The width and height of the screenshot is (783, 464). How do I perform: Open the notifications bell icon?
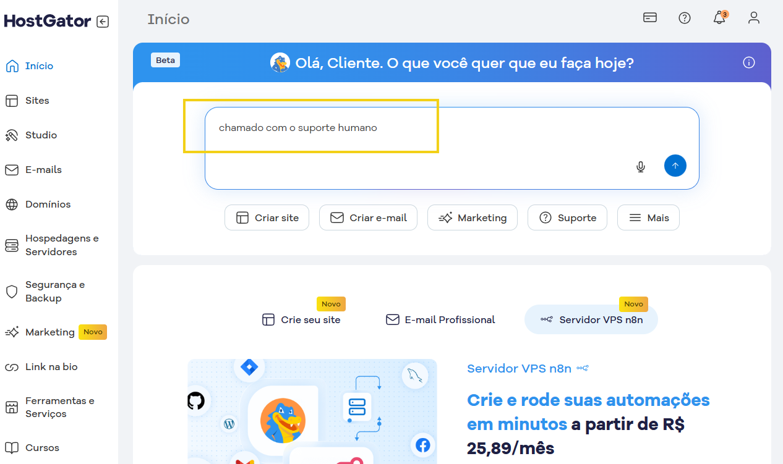pos(719,18)
